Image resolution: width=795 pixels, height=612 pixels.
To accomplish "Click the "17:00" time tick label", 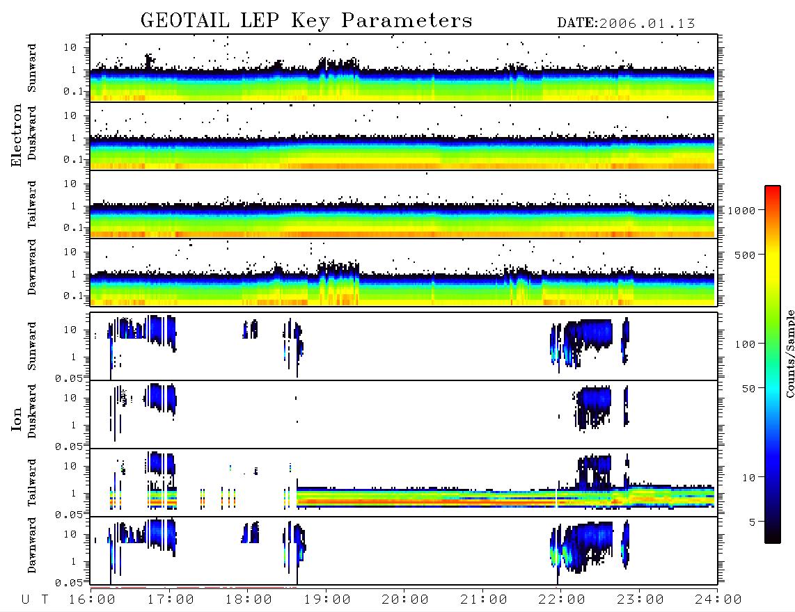I will [171, 600].
